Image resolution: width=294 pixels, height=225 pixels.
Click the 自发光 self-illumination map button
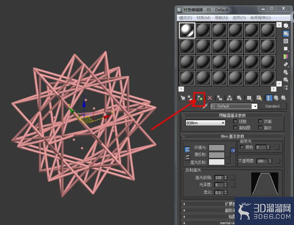pyautogui.click(x=277, y=147)
